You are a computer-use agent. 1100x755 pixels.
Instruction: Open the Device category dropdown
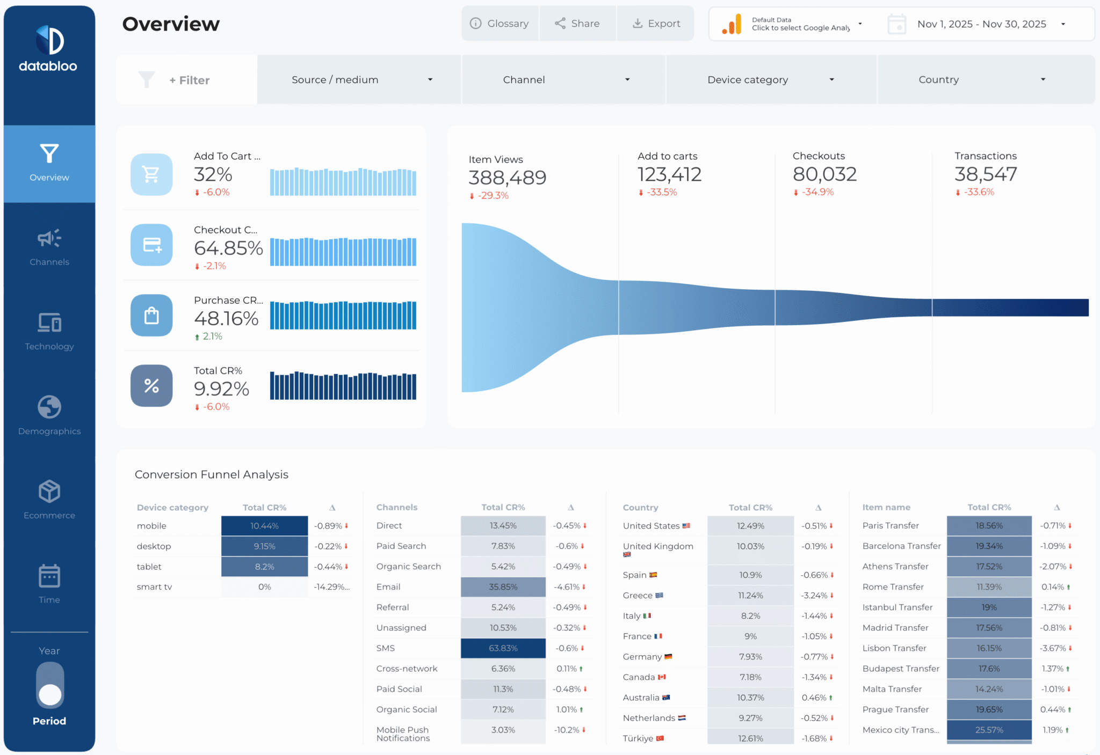coord(770,79)
